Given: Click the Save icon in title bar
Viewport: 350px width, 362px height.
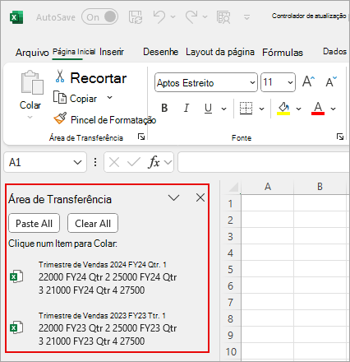Looking at the screenshot, I should pyautogui.click(x=136, y=17).
